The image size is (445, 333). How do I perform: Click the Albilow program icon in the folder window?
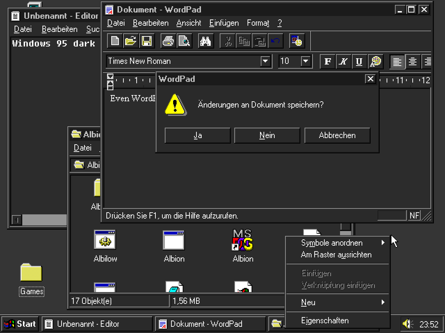coord(105,240)
